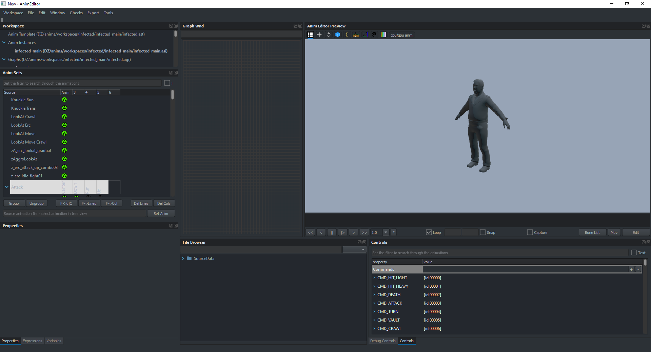Click the green A icon for LookAt Crawl

(64, 117)
